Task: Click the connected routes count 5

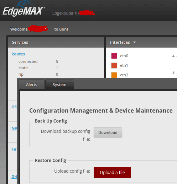Action: coord(57,61)
